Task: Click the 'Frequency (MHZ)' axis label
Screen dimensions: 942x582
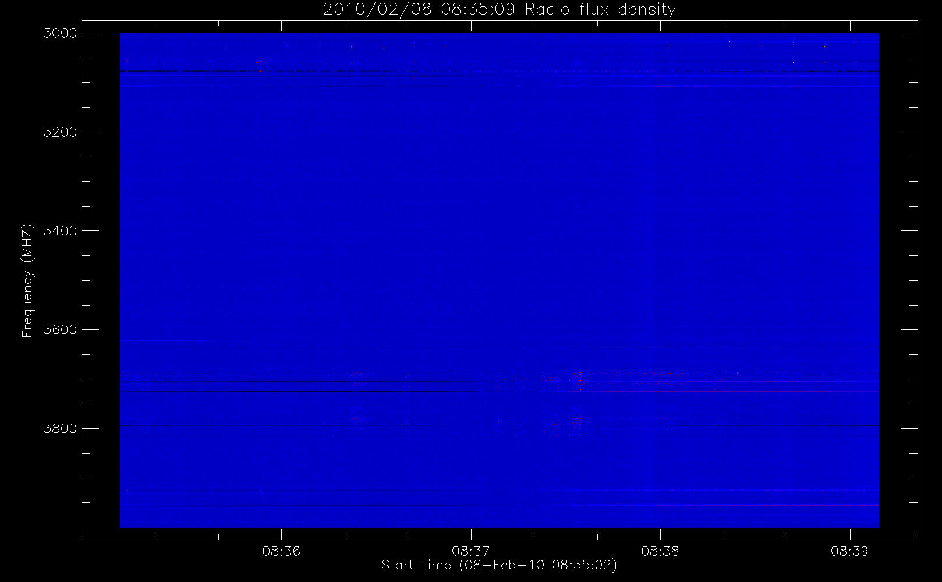Action: click(27, 281)
